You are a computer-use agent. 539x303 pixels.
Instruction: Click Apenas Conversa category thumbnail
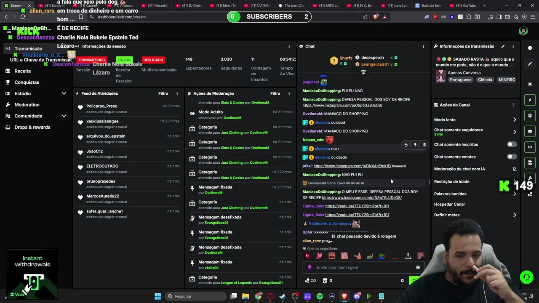440,76
